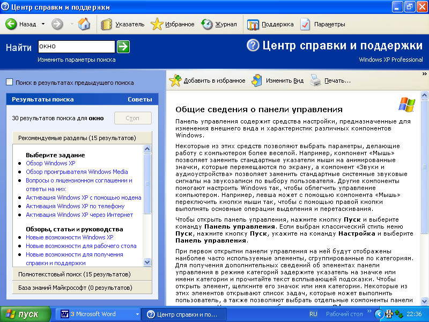Enable Поиск в результатах предыдущего поиска checkbox

click(9, 82)
